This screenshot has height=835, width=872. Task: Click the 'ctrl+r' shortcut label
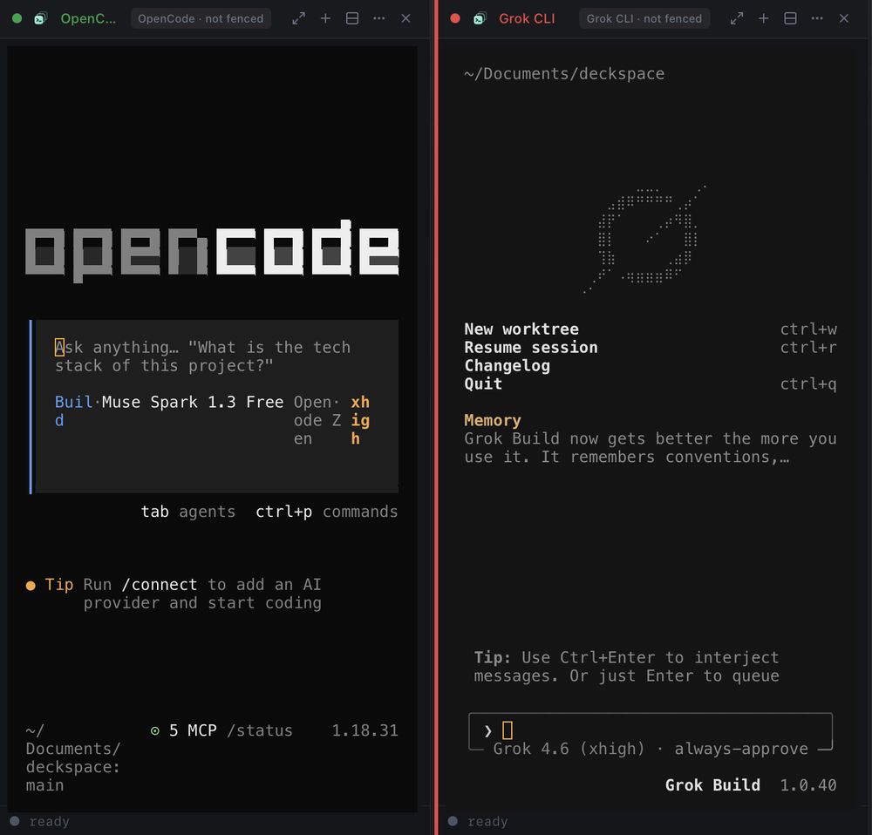pyautogui.click(x=808, y=348)
